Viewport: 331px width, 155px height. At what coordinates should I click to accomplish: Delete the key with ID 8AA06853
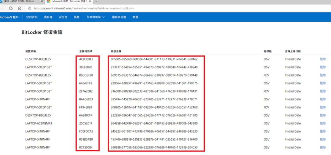[x=323, y=99]
